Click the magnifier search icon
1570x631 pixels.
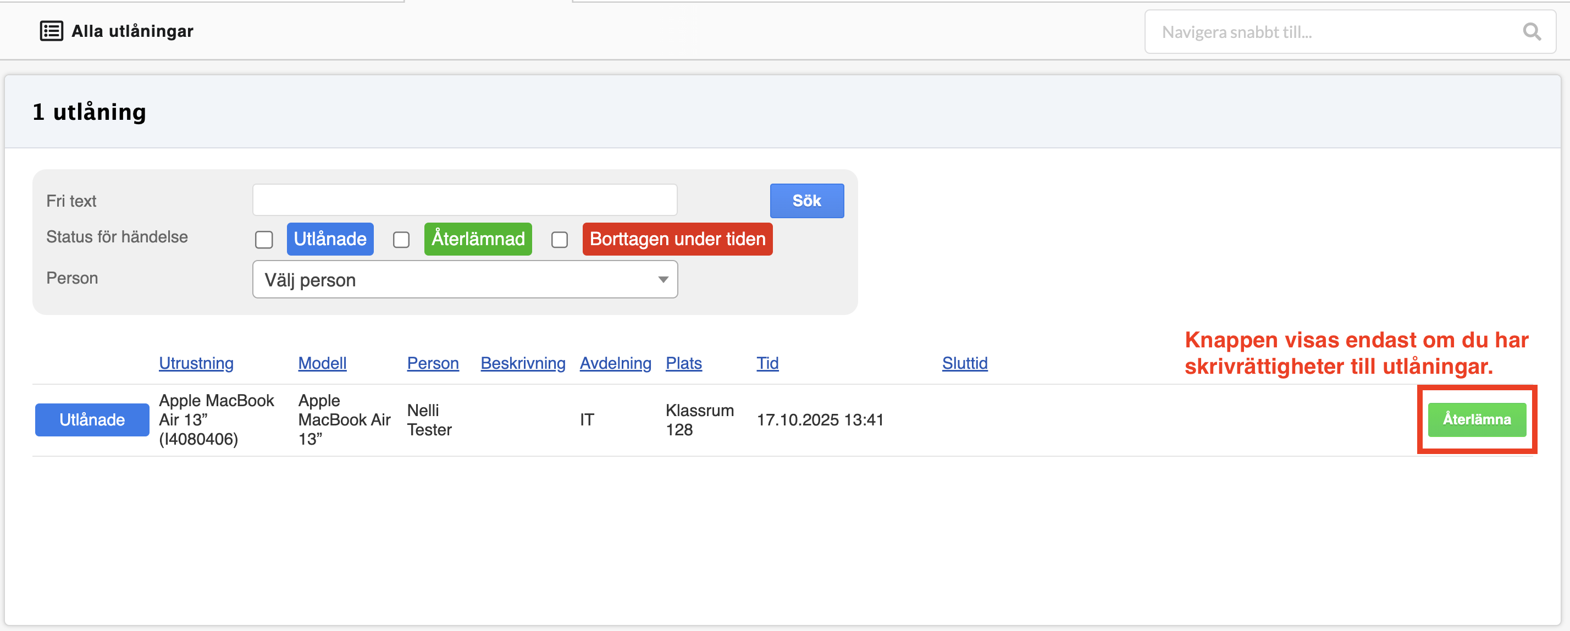(1531, 32)
